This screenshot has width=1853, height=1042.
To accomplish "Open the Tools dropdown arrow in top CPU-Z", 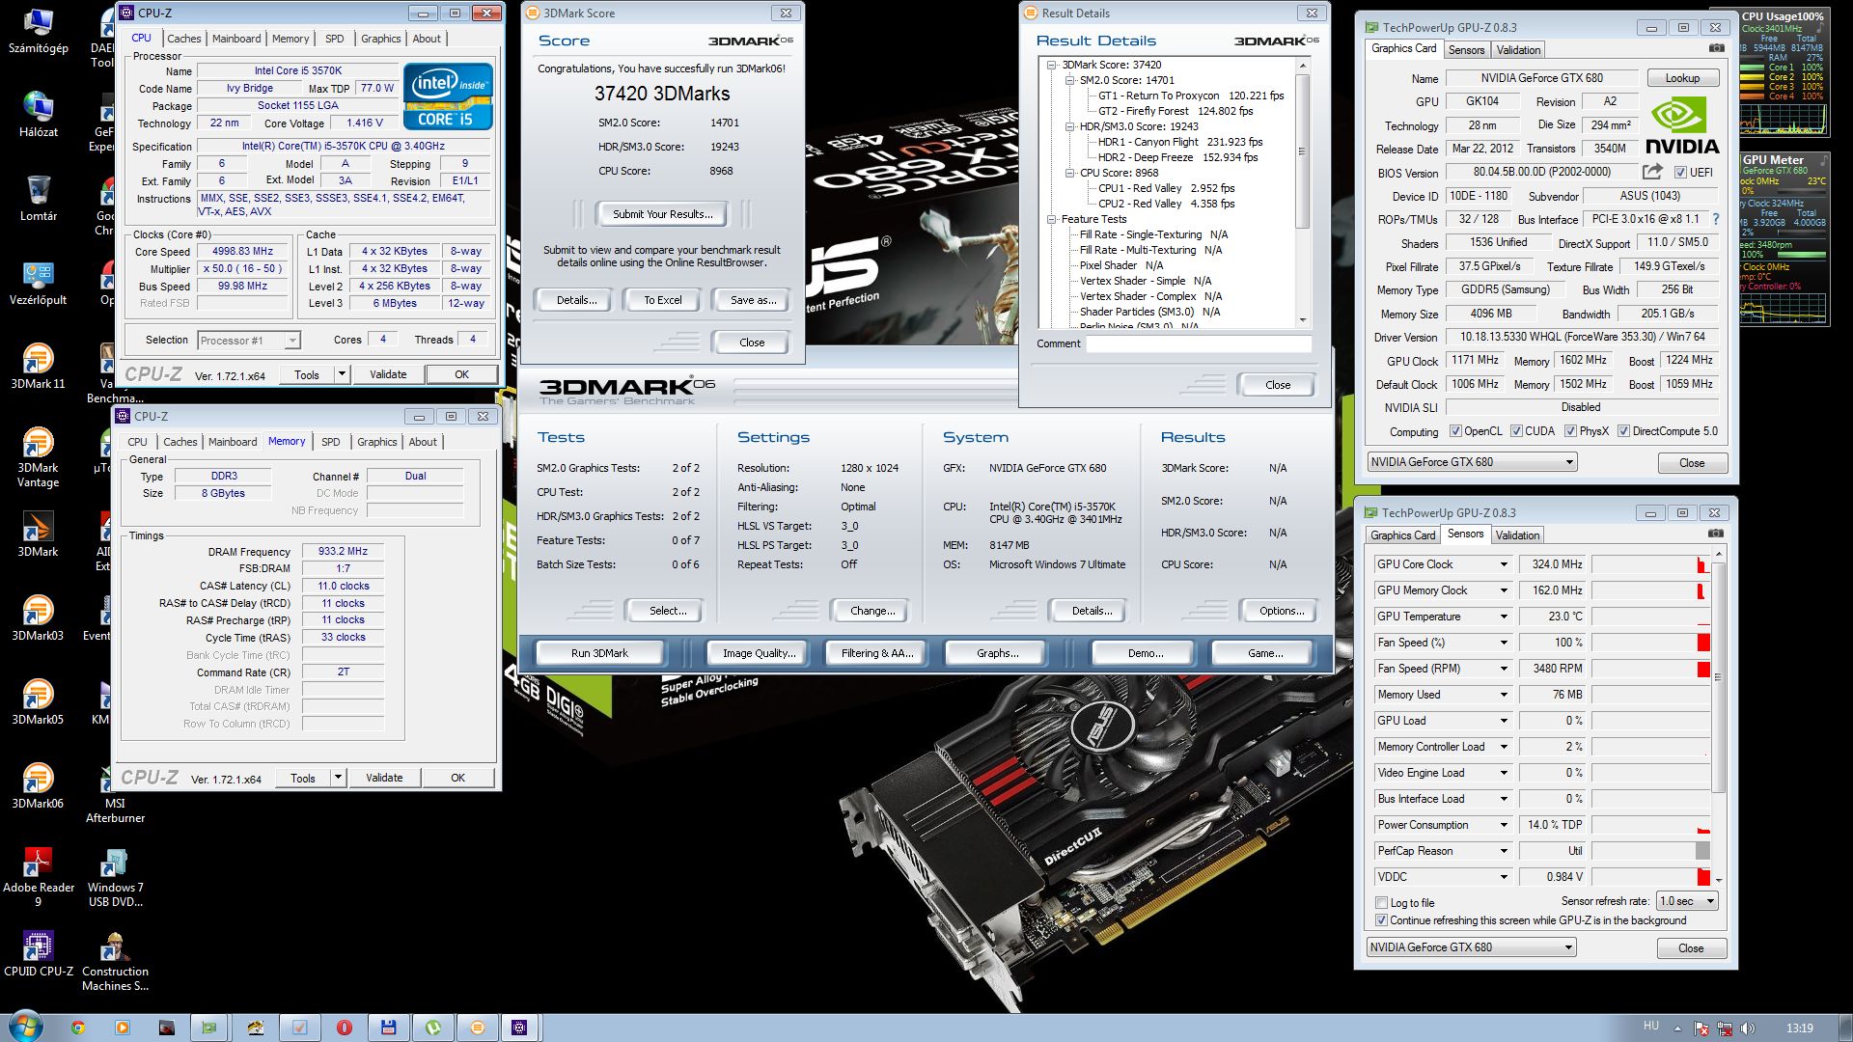I will pyautogui.click(x=341, y=374).
